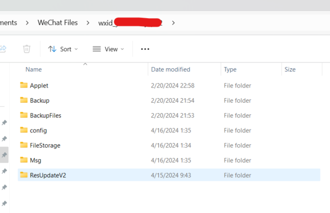The width and height of the screenshot is (330, 213).
Task: Select the FileStorage folder icon
Action: (24, 145)
